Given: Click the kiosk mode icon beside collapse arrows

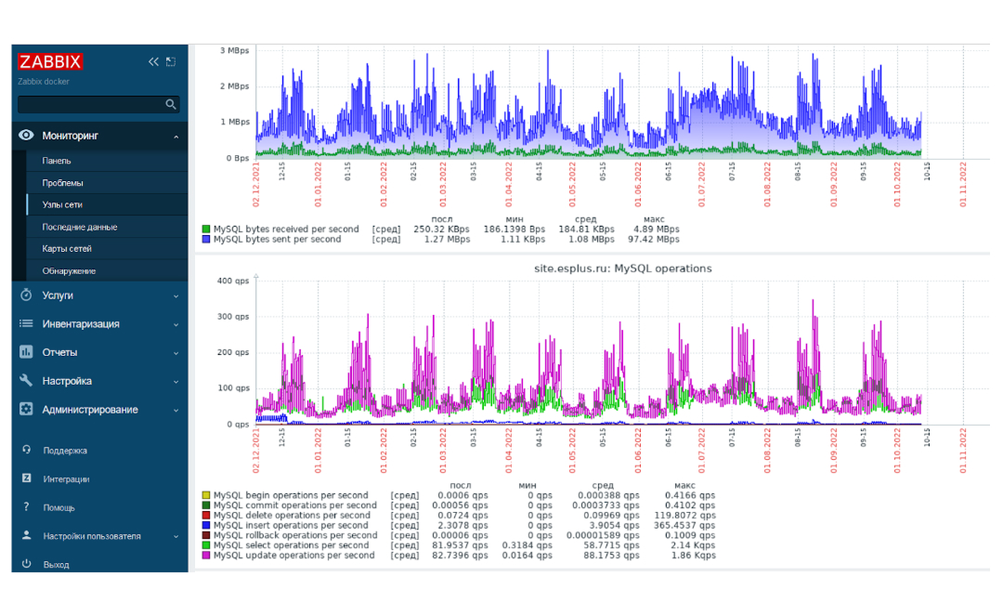Looking at the screenshot, I should point(171,62).
